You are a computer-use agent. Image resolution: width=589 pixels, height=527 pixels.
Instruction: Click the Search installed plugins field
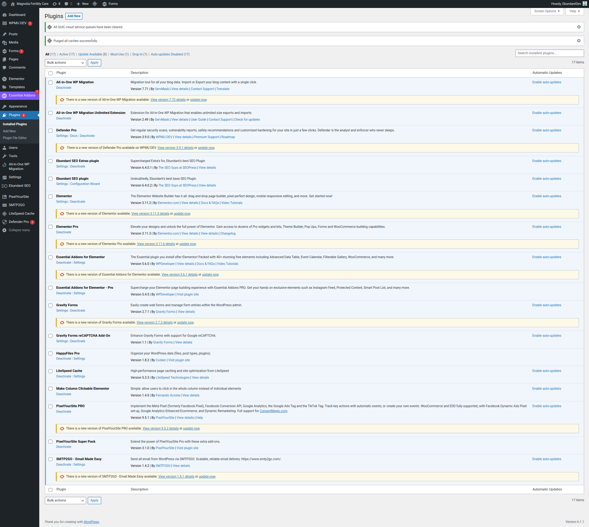[x=549, y=53]
